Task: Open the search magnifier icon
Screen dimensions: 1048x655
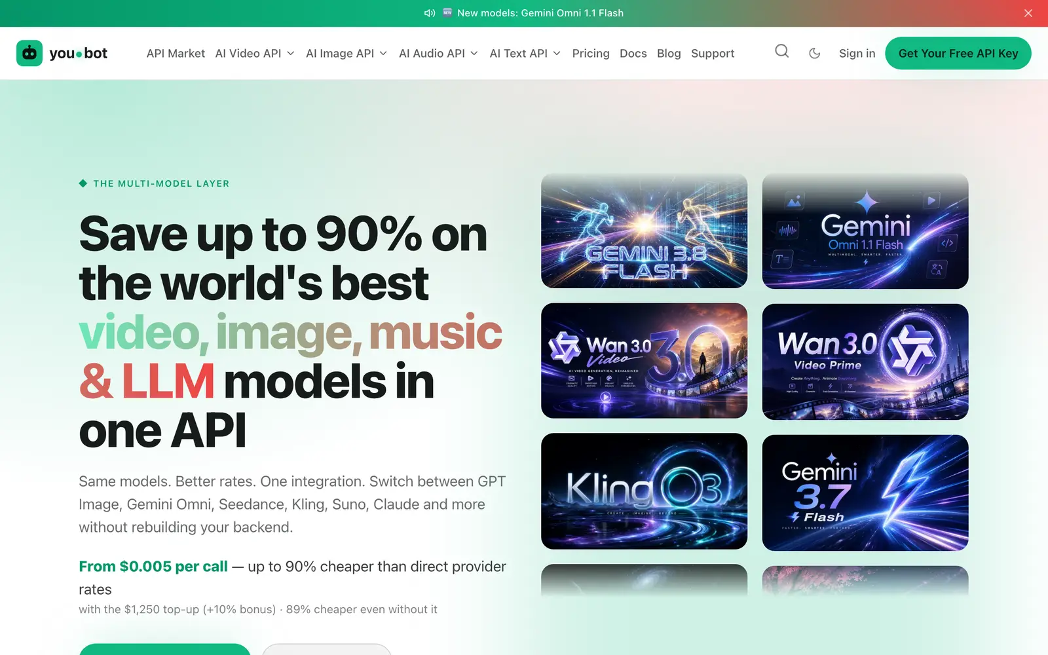Action: pos(781,51)
